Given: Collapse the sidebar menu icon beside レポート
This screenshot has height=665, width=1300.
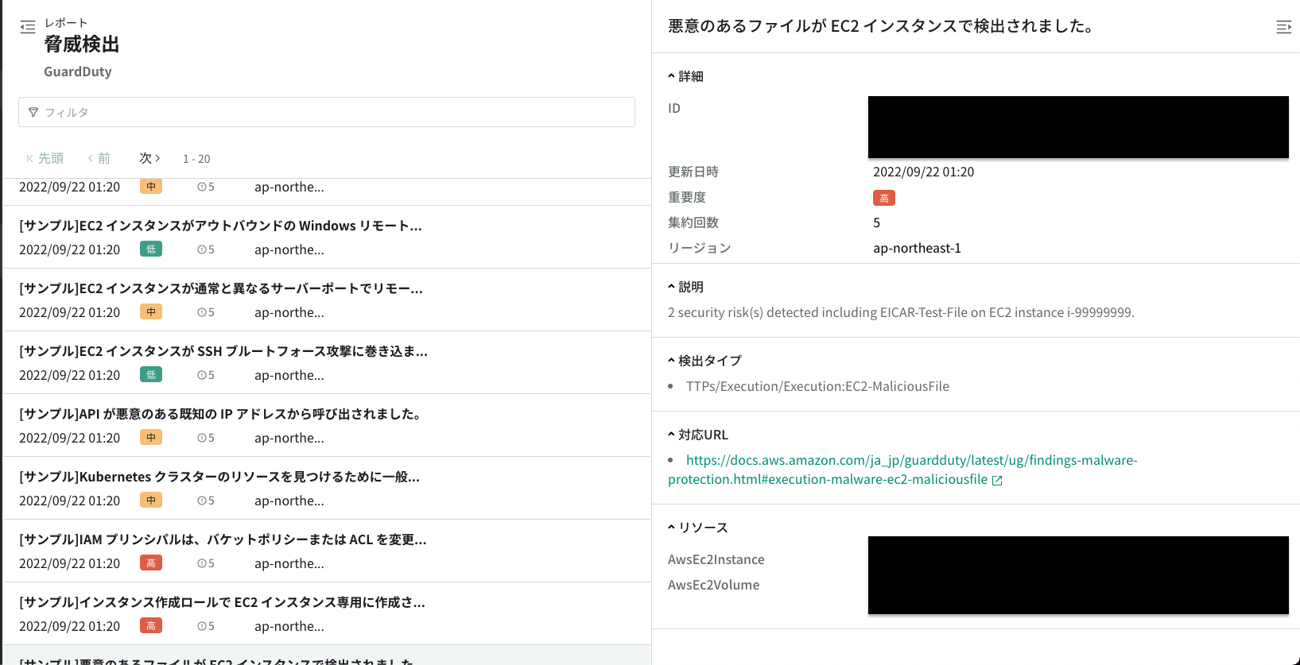Looking at the screenshot, I should pyautogui.click(x=28, y=27).
